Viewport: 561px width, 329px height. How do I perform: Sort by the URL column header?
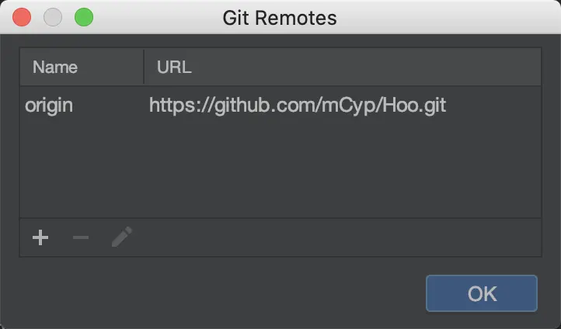point(343,68)
